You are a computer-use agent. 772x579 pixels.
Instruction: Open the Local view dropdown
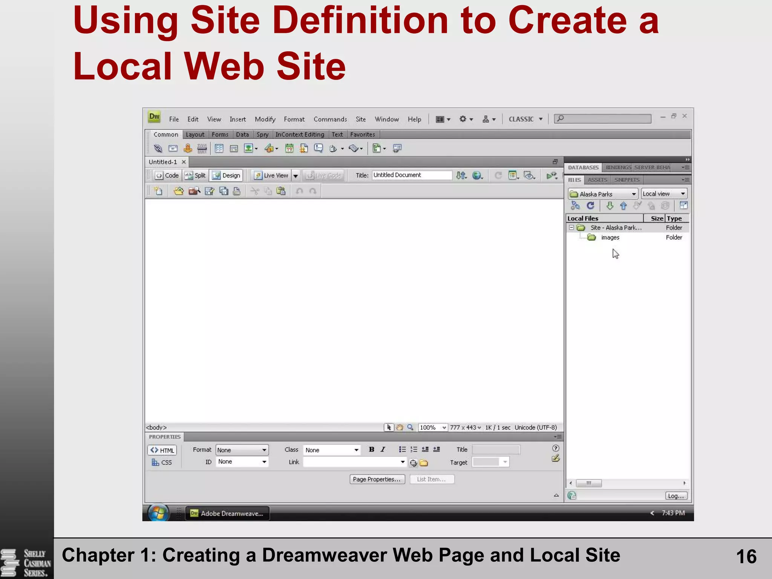coord(664,194)
